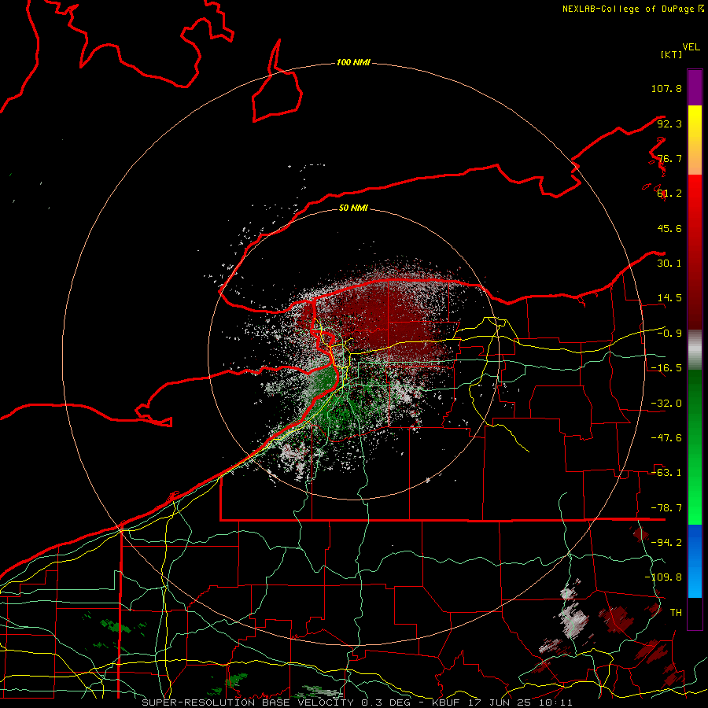Click the Super-Resolution Base Velocity caption text
The height and width of the screenshot is (708, 708).
coord(356,702)
